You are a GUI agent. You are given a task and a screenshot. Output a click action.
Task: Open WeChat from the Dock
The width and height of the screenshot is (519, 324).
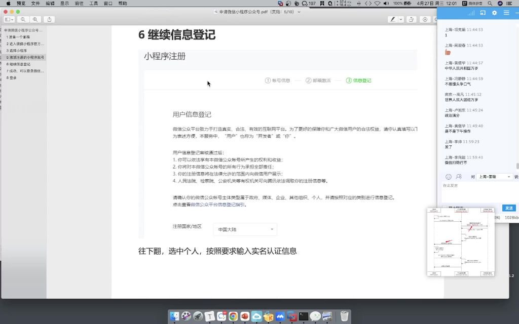(315, 316)
